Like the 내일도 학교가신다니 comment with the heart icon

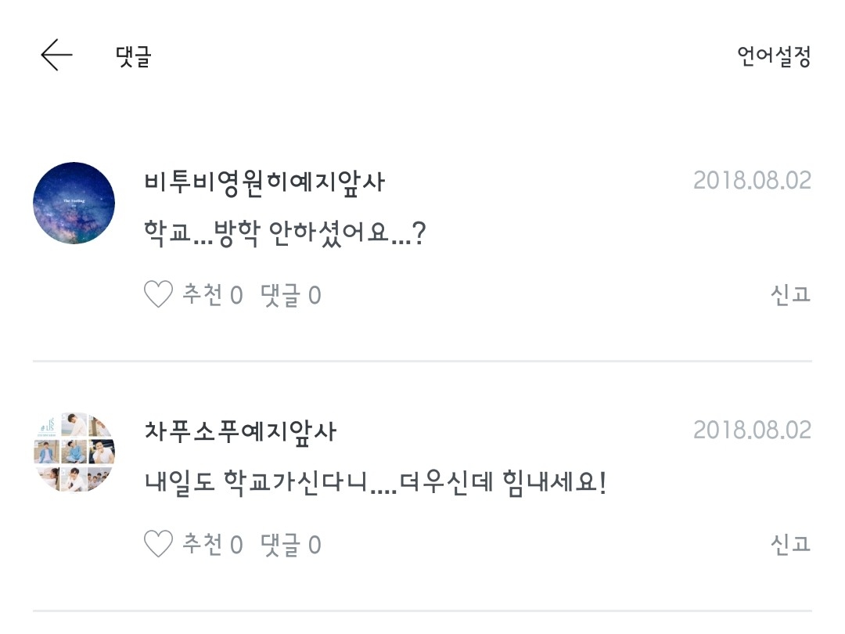pyautogui.click(x=158, y=544)
